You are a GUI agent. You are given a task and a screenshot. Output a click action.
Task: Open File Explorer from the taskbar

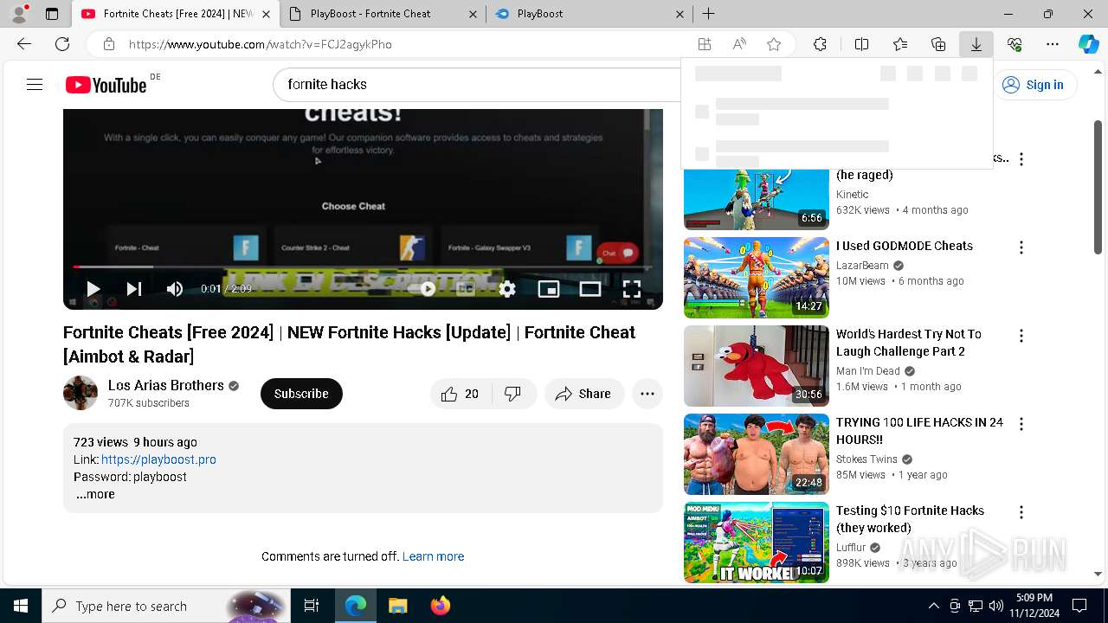pyautogui.click(x=397, y=606)
